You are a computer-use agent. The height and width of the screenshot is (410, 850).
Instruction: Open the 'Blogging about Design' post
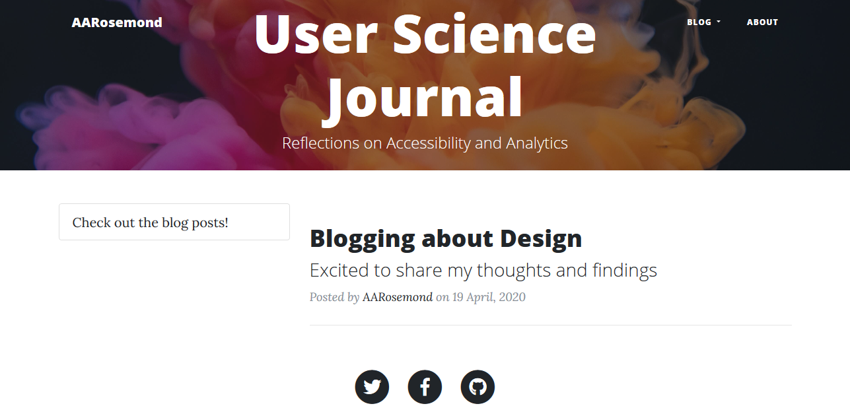click(446, 238)
